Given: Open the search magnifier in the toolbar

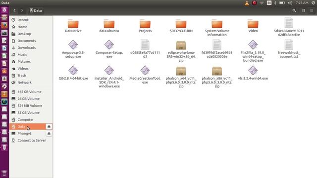Looking at the screenshot, I should click(294, 10).
